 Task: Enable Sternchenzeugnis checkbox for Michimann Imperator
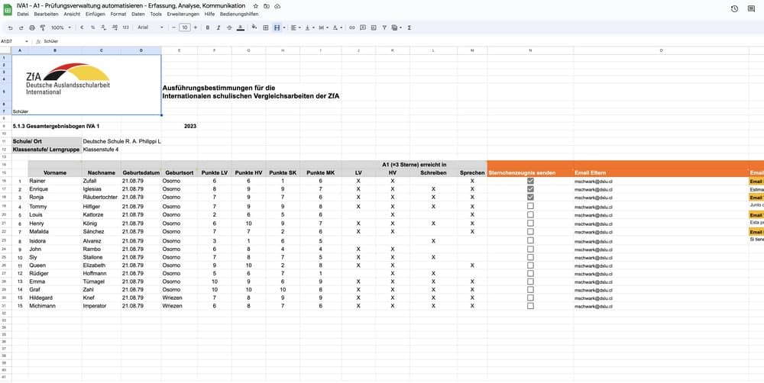(x=530, y=306)
